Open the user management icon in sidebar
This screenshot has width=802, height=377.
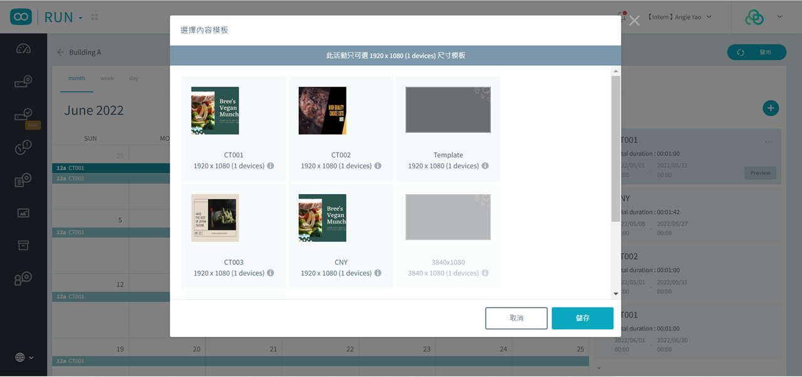[23, 278]
